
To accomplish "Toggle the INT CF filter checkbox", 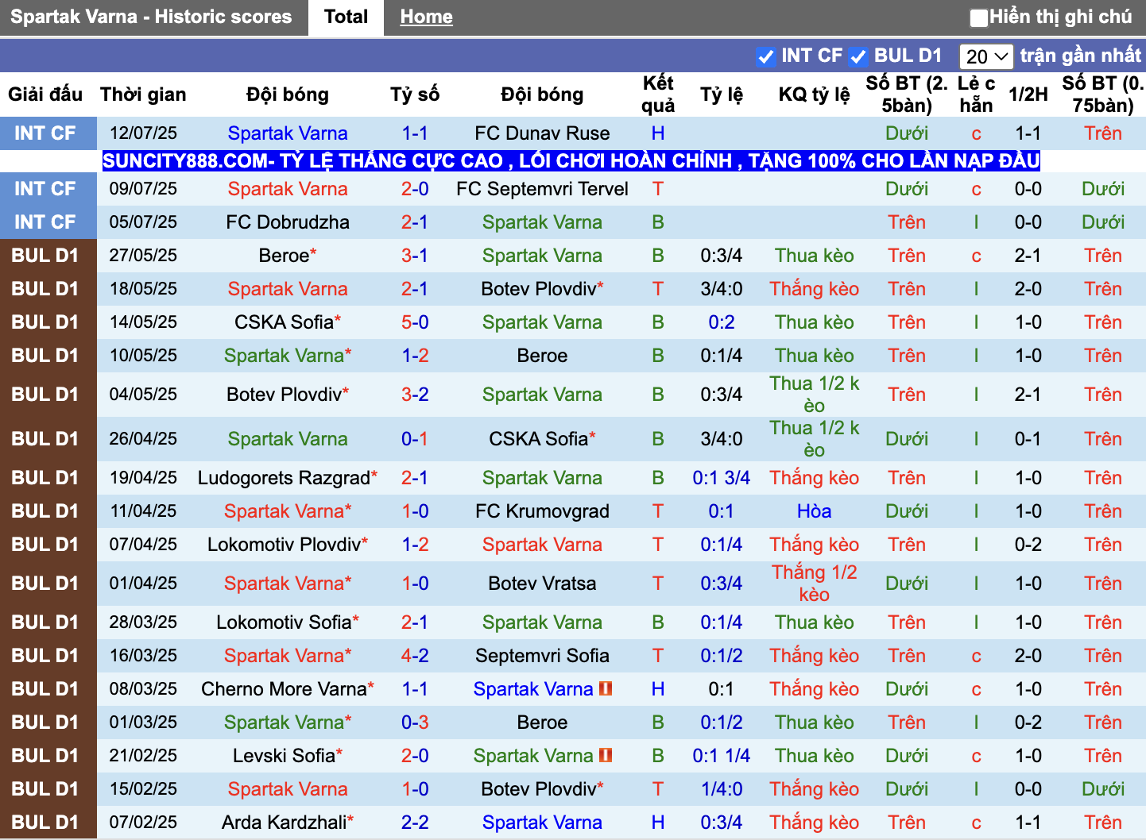I will point(765,56).
